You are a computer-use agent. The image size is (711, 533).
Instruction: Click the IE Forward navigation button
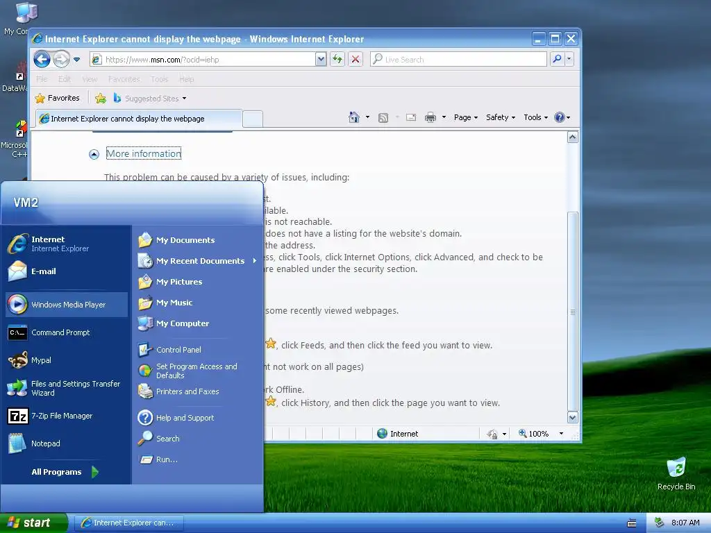[61, 59]
